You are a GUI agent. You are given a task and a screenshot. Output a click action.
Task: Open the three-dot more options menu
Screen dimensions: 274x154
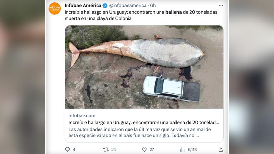pos(221,6)
